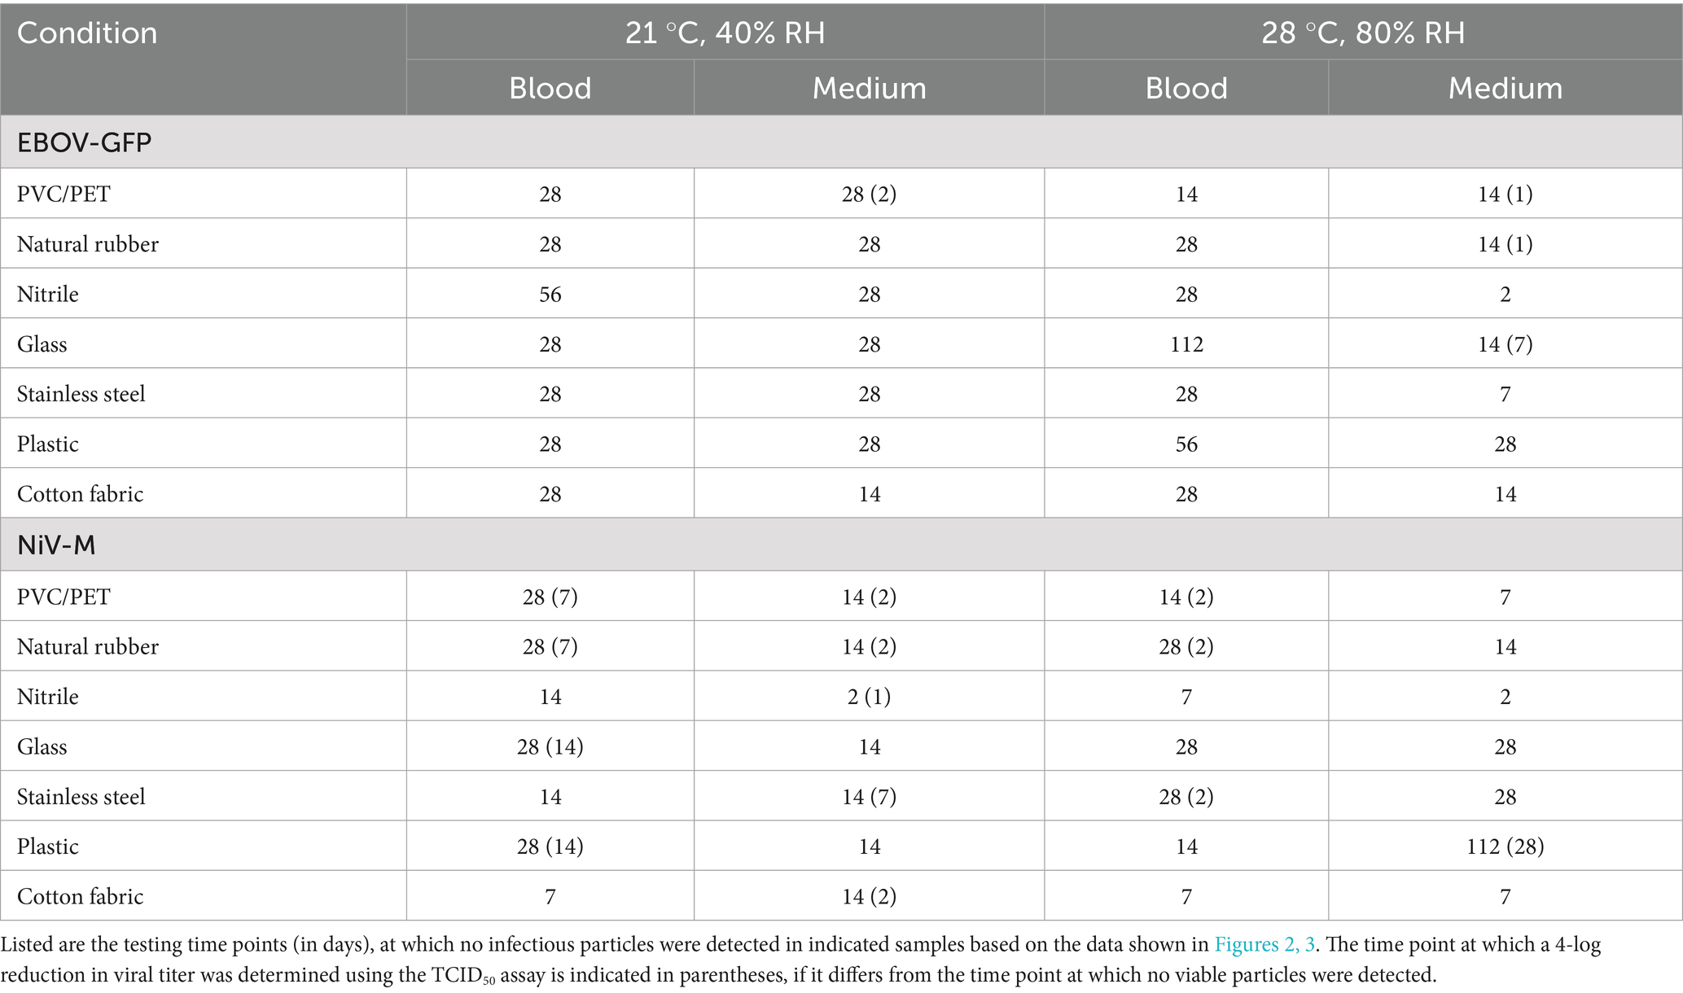Image resolution: width=1683 pixels, height=993 pixels.
Task: Click the Medium subheader under 28 °C
Action: (1505, 88)
